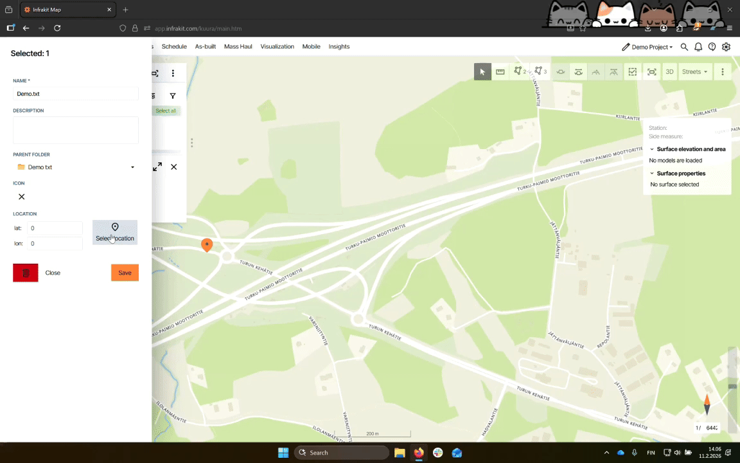The width and height of the screenshot is (740, 463).
Task: Click the surface profile with bar icon
Action: click(x=613, y=72)
